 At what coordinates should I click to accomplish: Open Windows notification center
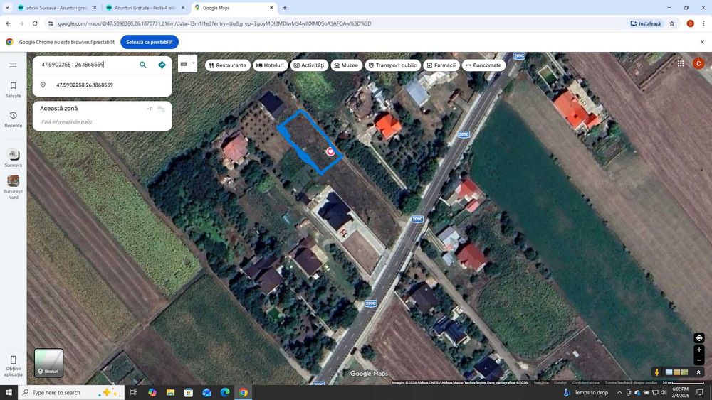[700, 392]
